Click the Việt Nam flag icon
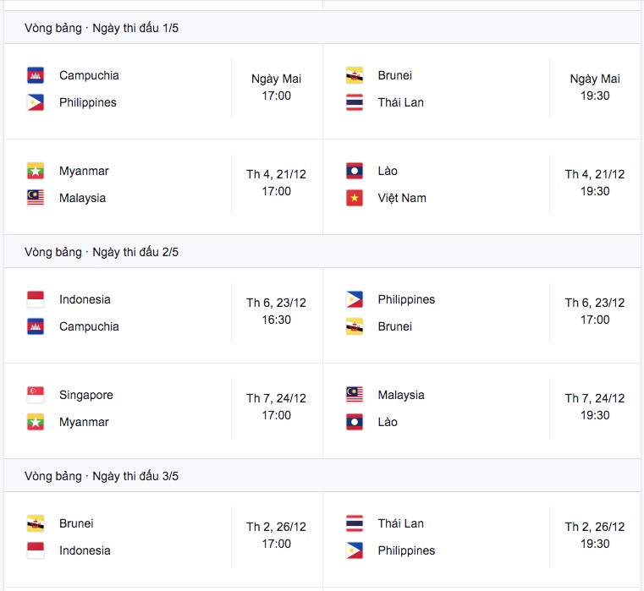The image size is (644, 591). tap(354, 198)
